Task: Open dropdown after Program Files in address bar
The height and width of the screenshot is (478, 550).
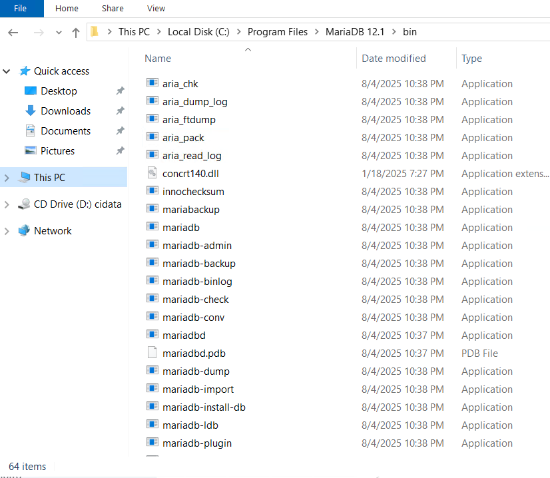Action: [x=317, y=32]
